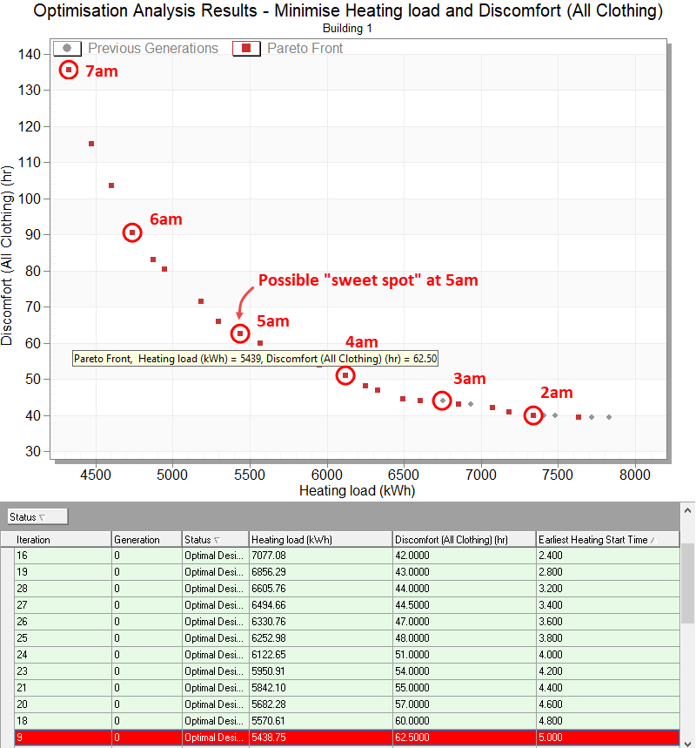The image size is (696, 748).
Task: Click the Pareto Front red square legend icon
Action: (x=247, y=48)
